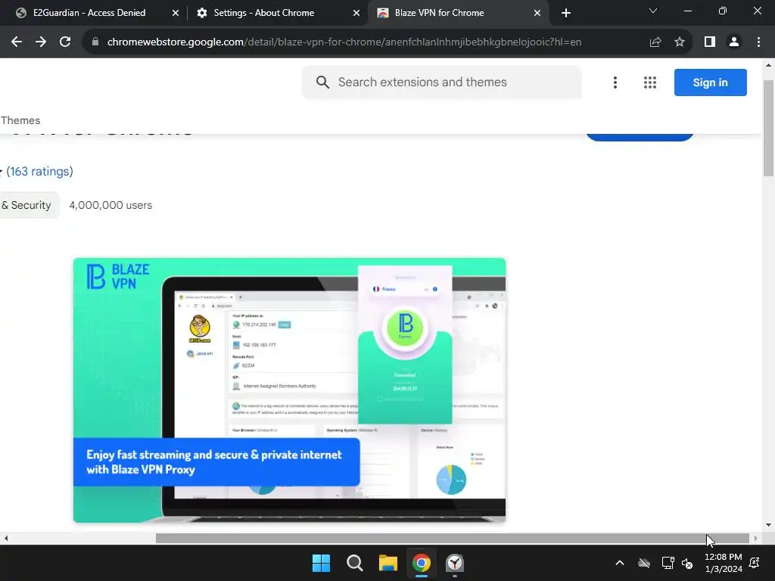This screenshot has height=581, width=775.
Task: Go back to the previous page
Action: (x=17, y=42)
